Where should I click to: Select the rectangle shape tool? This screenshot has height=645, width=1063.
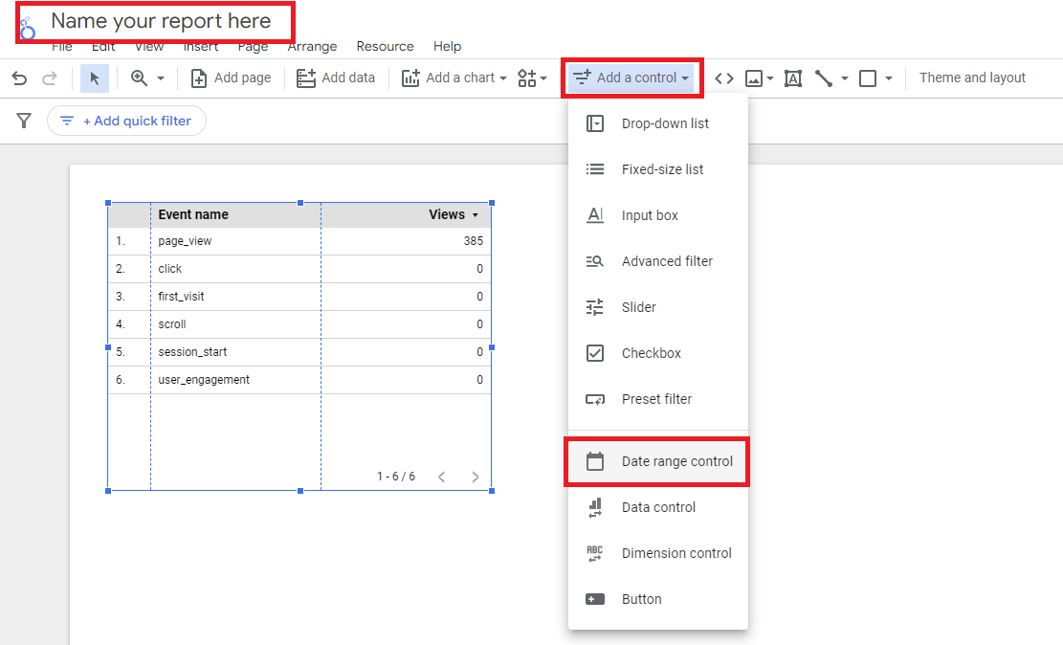coord(868,78)
